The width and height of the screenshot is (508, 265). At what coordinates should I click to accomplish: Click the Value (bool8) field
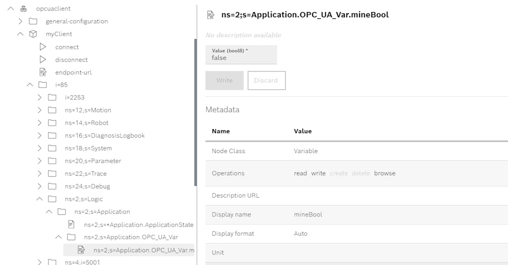(241, 55)
